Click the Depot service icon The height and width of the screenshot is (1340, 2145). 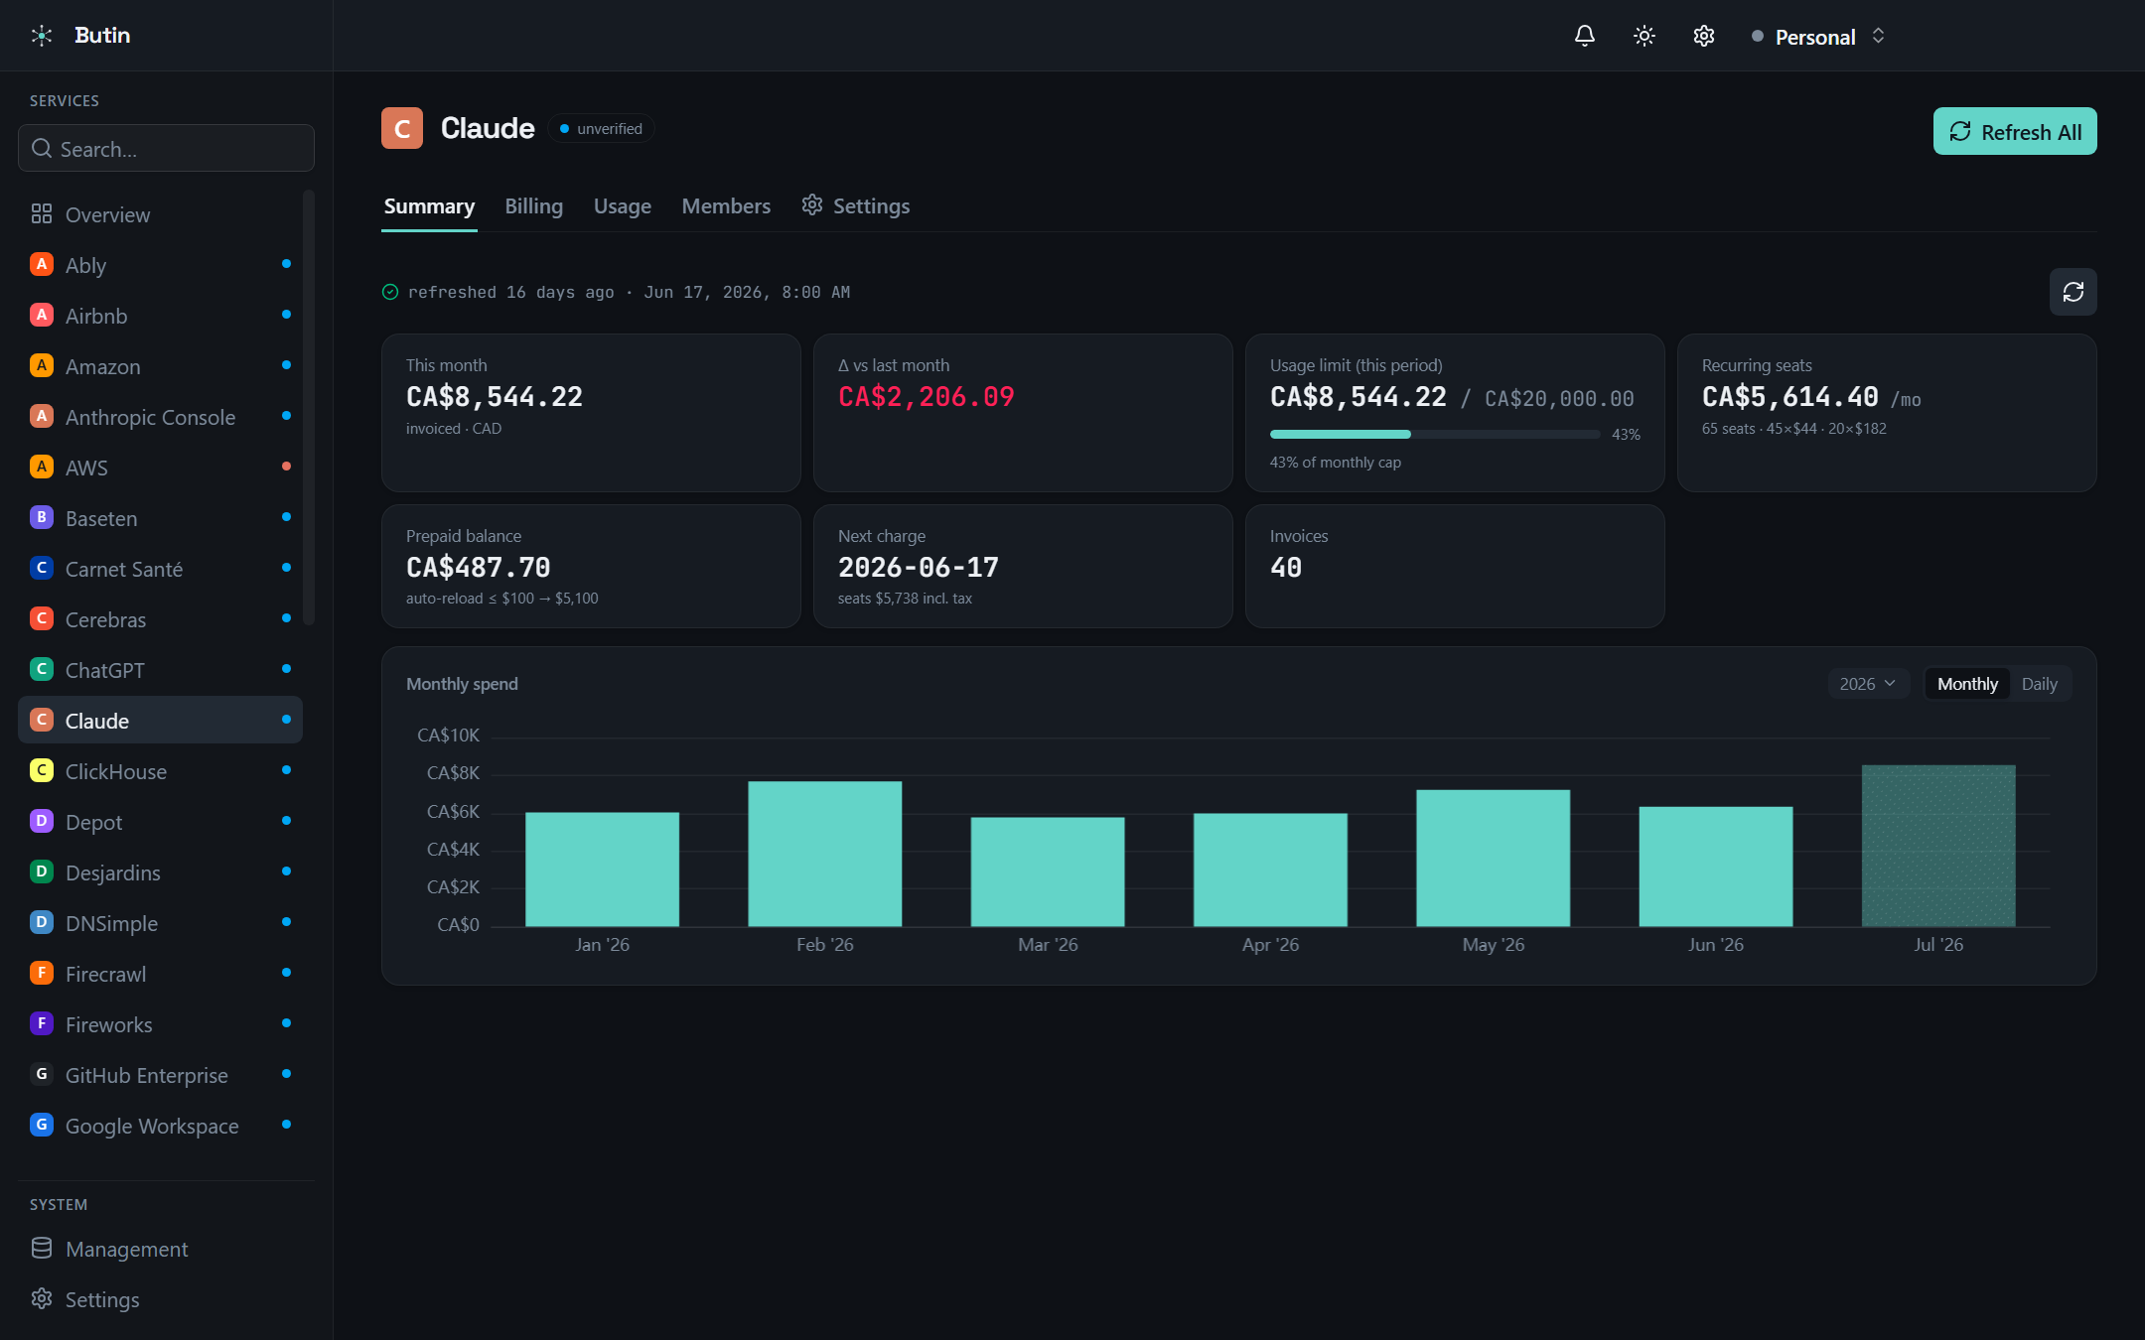click(x=42, y=821)
